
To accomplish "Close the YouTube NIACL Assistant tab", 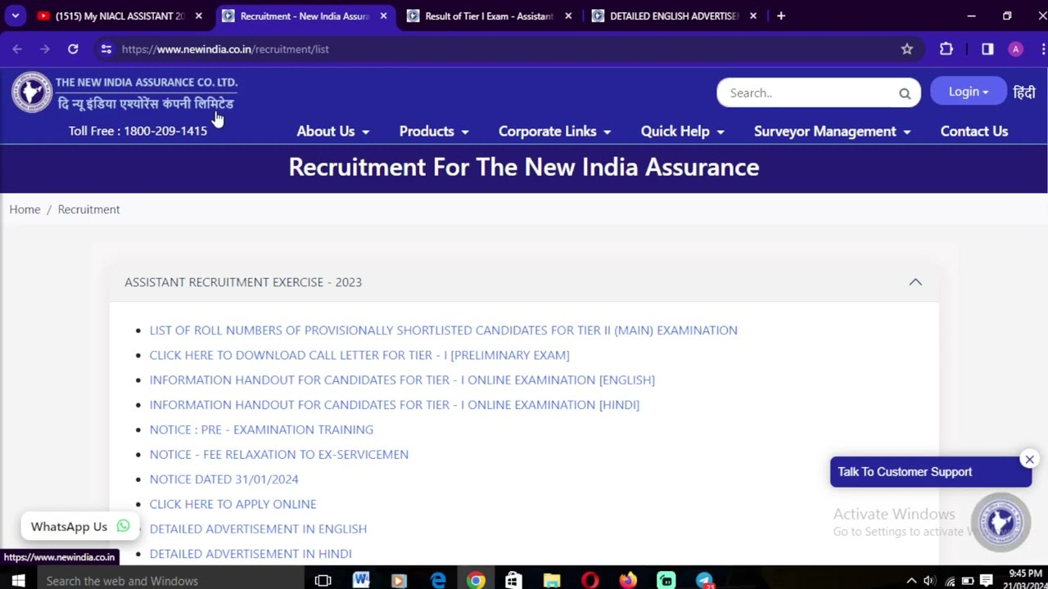I will (x=198, y=16).
